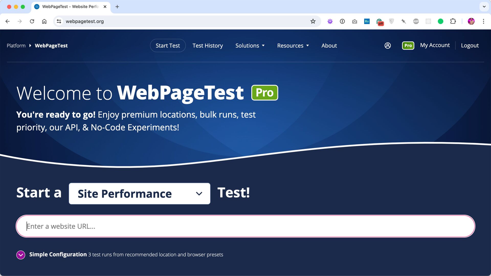
Task: Click the Start Test nav button
Action: click(168, 45)
